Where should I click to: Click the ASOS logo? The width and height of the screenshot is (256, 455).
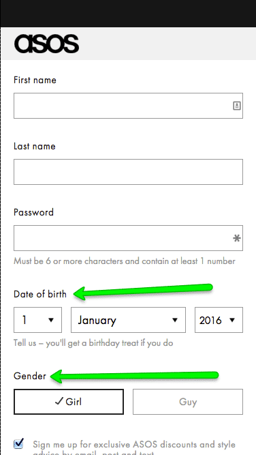point(46,44)
